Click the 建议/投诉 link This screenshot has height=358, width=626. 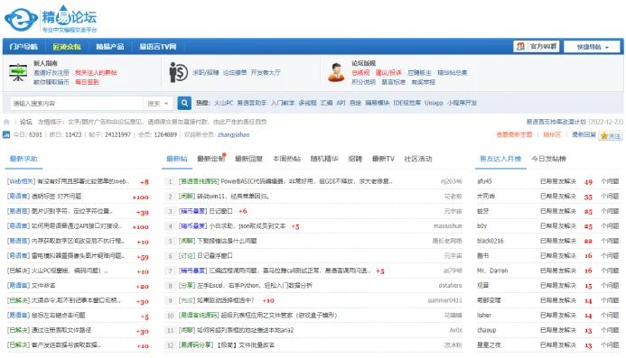[388, 72]
